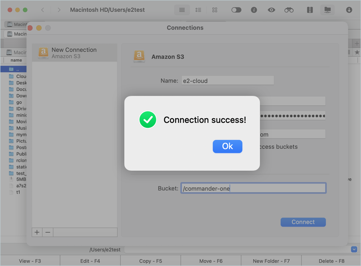Select the 'IDriv' folder row
Screen dimensions: 361x266
[x=14, y=109]
